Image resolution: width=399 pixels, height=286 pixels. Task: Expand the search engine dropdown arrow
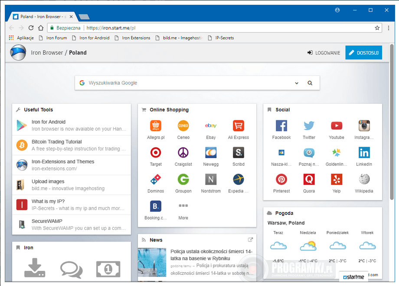pyautogui.click(x=297, y=83)
